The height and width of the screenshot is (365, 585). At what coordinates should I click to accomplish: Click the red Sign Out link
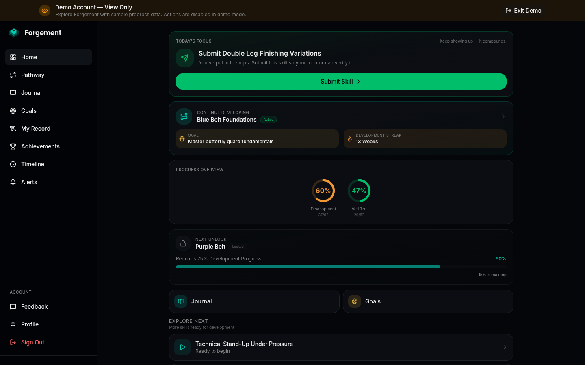[x=48, y=342]
